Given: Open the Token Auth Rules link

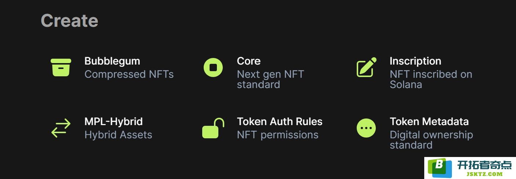Looking at the screenshot, I should (280, 121).
